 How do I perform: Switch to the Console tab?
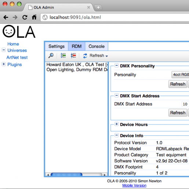click(97, 46)
